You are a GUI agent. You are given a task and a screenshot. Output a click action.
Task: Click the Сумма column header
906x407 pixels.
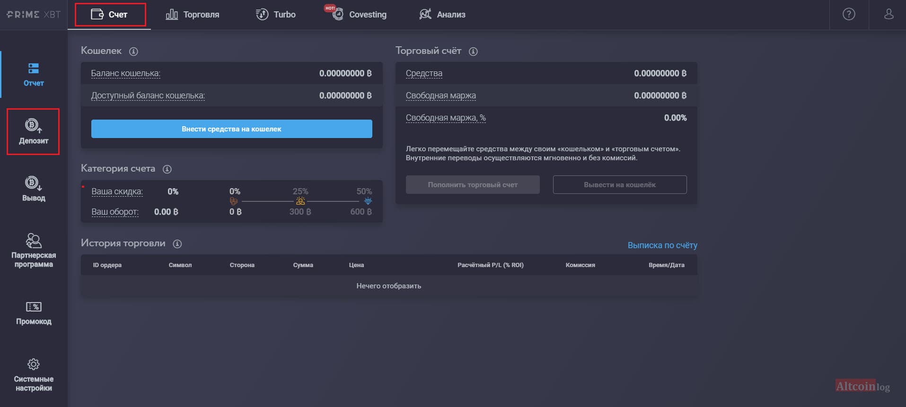[303, 265]
